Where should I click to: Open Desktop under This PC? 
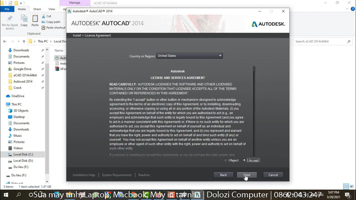19,117
